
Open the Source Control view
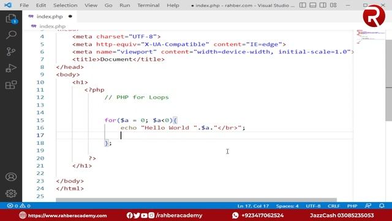11,52
